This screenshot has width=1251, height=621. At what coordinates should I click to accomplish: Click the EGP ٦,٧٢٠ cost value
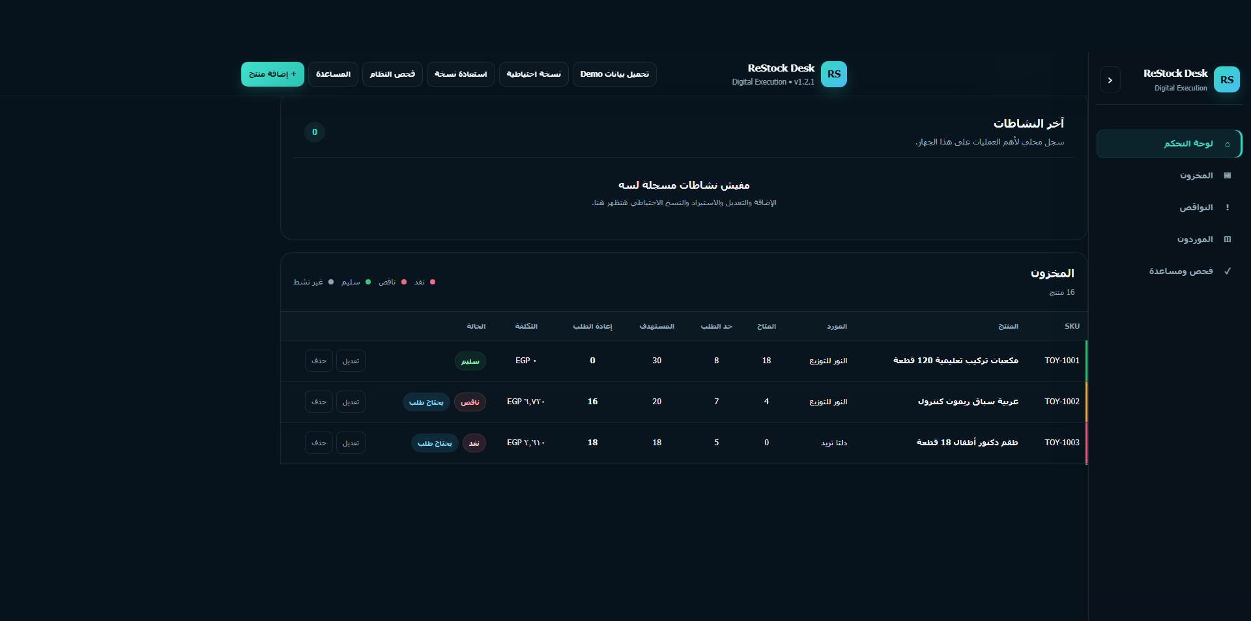tap(526, 402)
